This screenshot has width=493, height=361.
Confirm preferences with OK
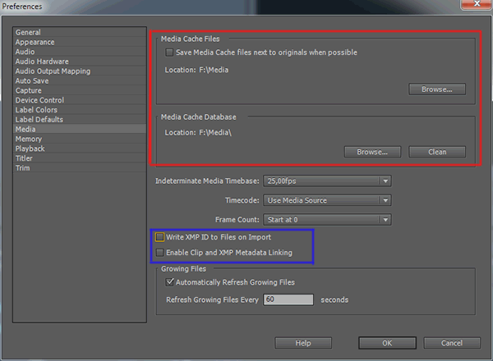387,343
